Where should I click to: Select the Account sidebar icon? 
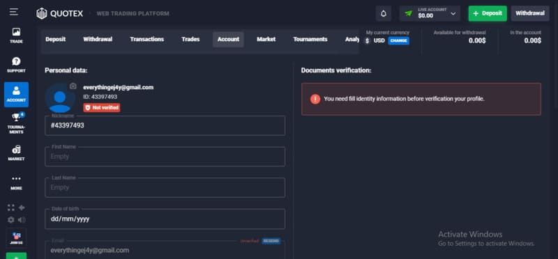16,95
